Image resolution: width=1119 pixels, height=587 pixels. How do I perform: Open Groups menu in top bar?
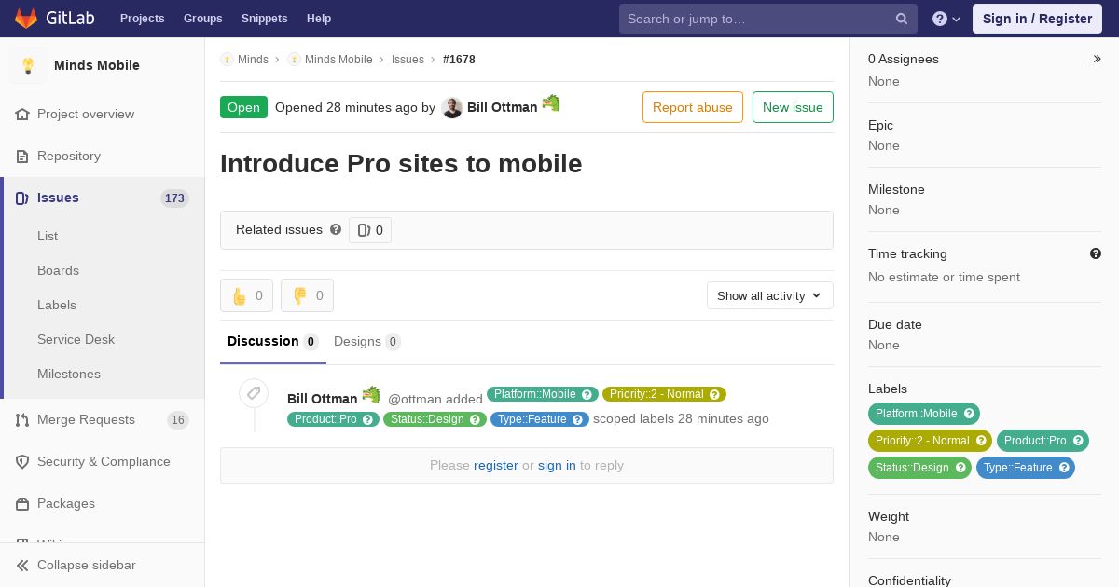coord(203,19)
